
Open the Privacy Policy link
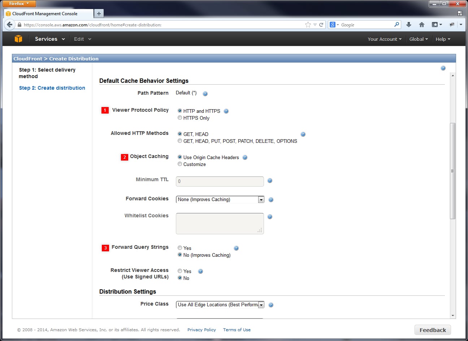(201, 330)
